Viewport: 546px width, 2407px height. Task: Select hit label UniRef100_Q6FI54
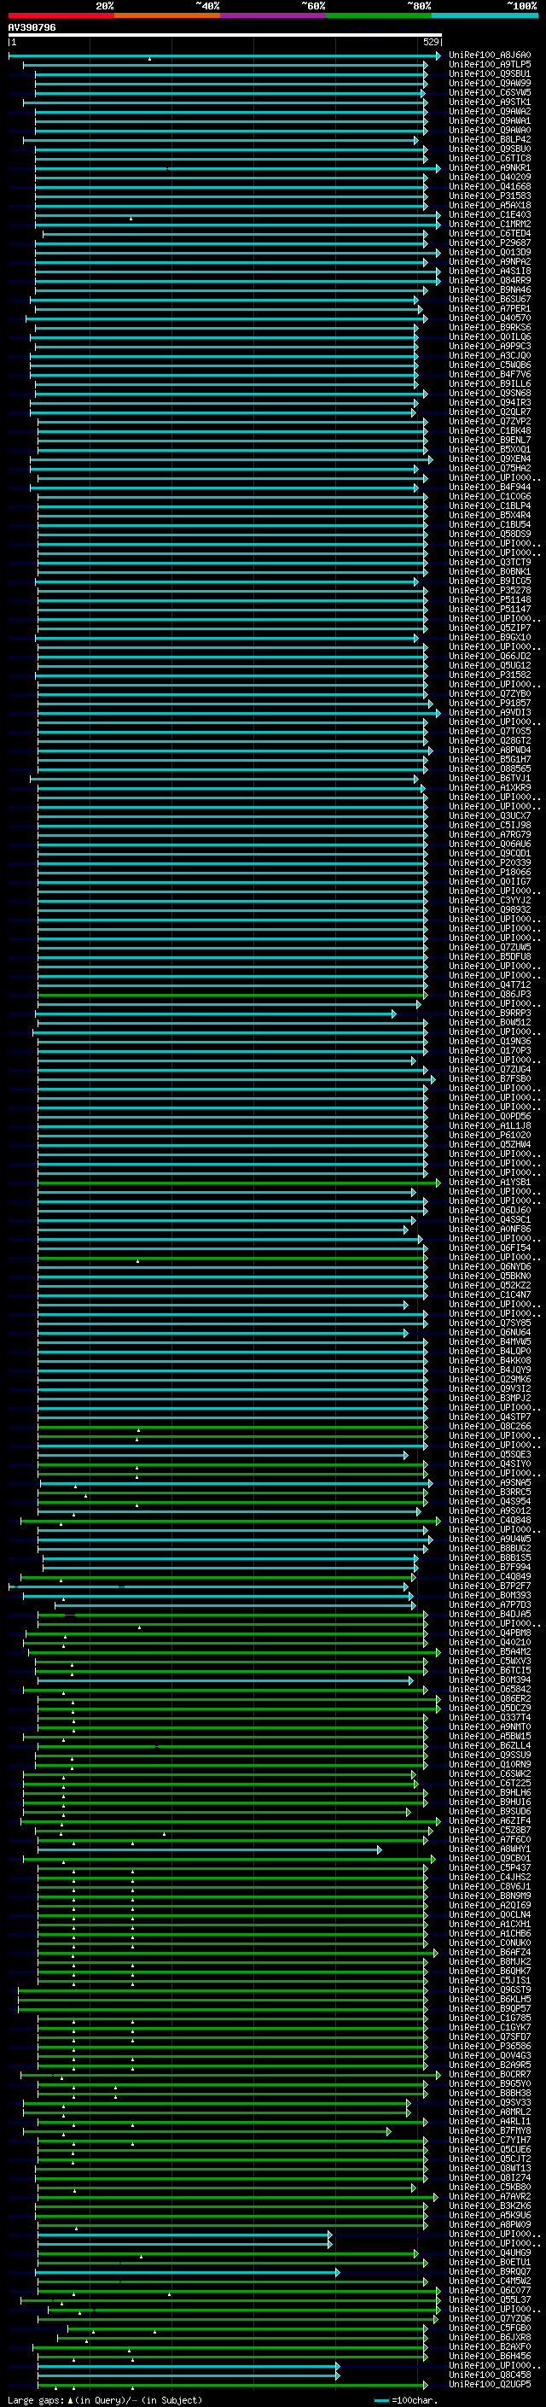pos(490,1248)
